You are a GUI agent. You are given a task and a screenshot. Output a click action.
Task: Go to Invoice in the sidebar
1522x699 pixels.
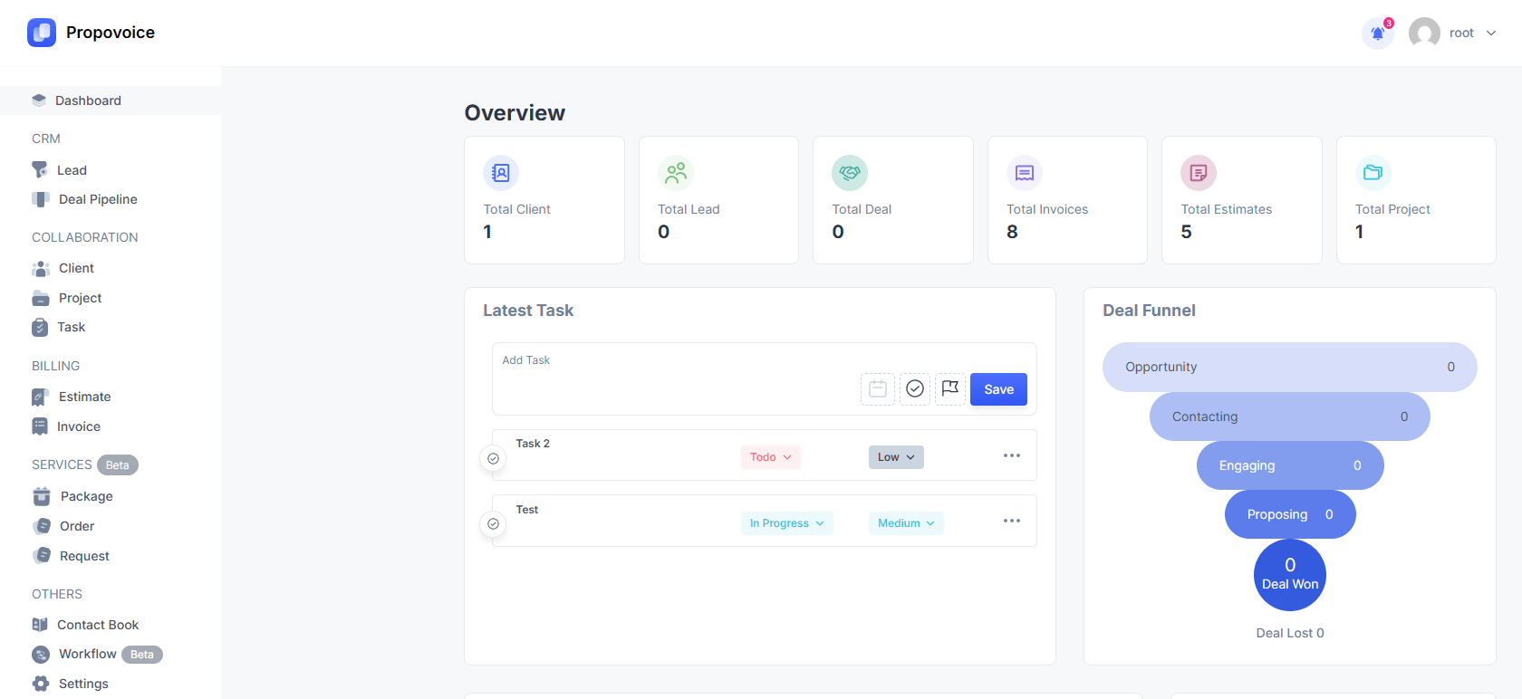coord(79,426)
